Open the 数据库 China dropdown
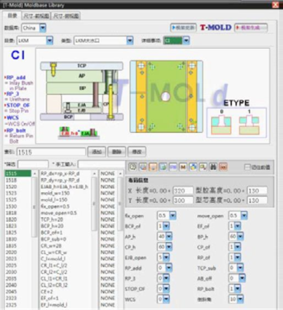Image resolution: width=283 pixels, height=310 pixels. pyautogui.click(x=43, y=28)
